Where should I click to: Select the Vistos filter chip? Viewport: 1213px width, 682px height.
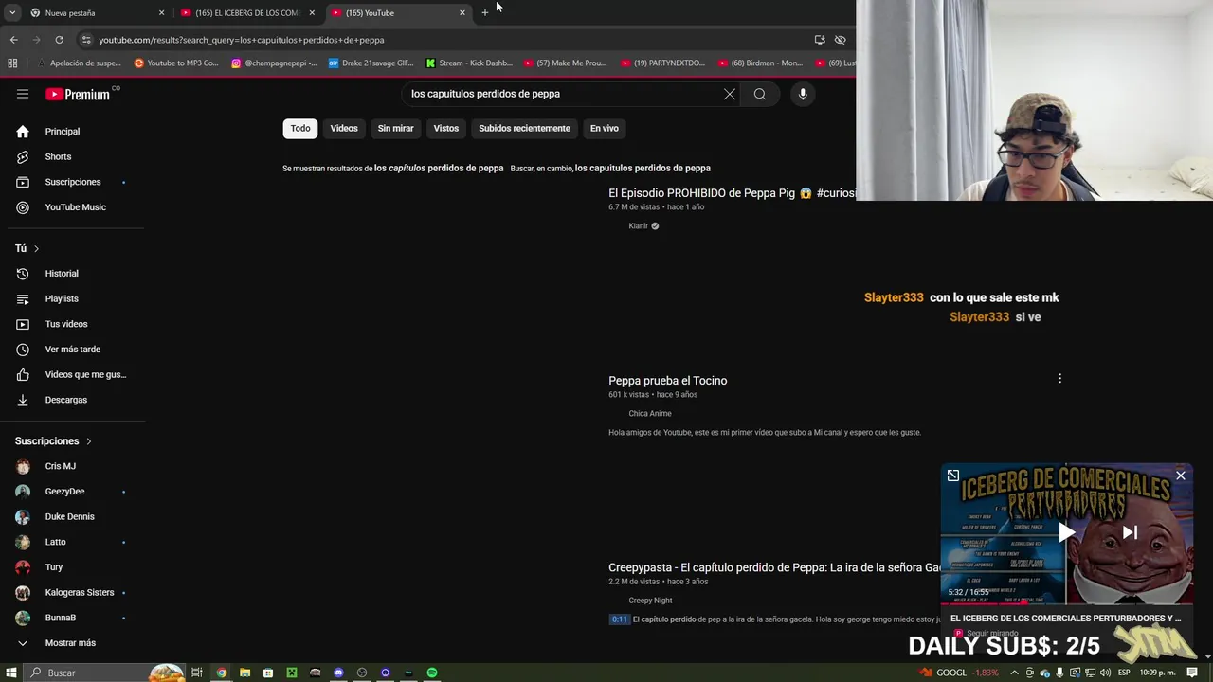[x=446, y=129]
